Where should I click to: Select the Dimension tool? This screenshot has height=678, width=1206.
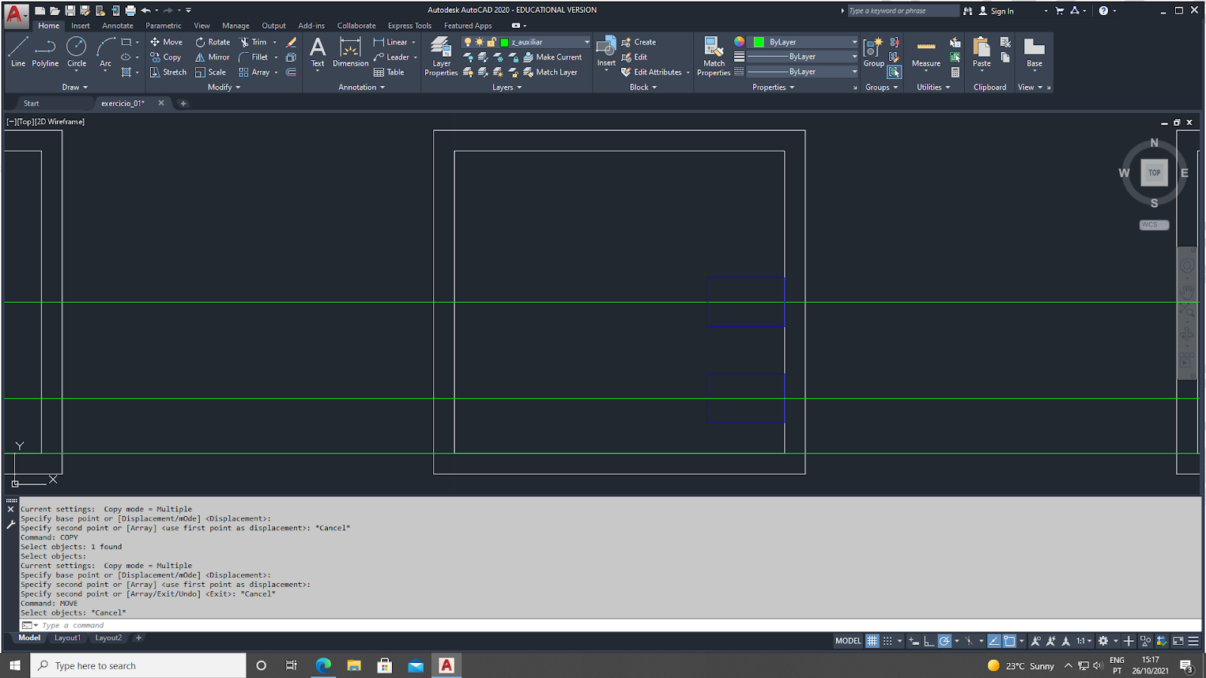tap(350, 52)
